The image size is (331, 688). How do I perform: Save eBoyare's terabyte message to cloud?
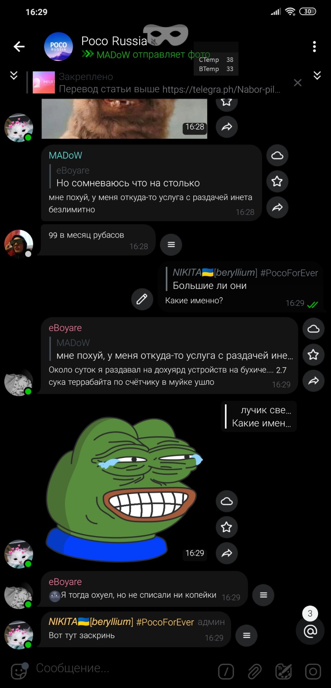pyautogui.click(x=313, y=329)
